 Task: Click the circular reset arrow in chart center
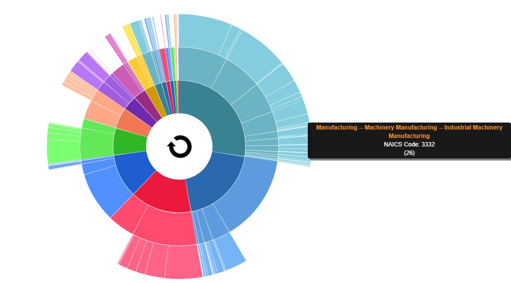click(179, 147)
